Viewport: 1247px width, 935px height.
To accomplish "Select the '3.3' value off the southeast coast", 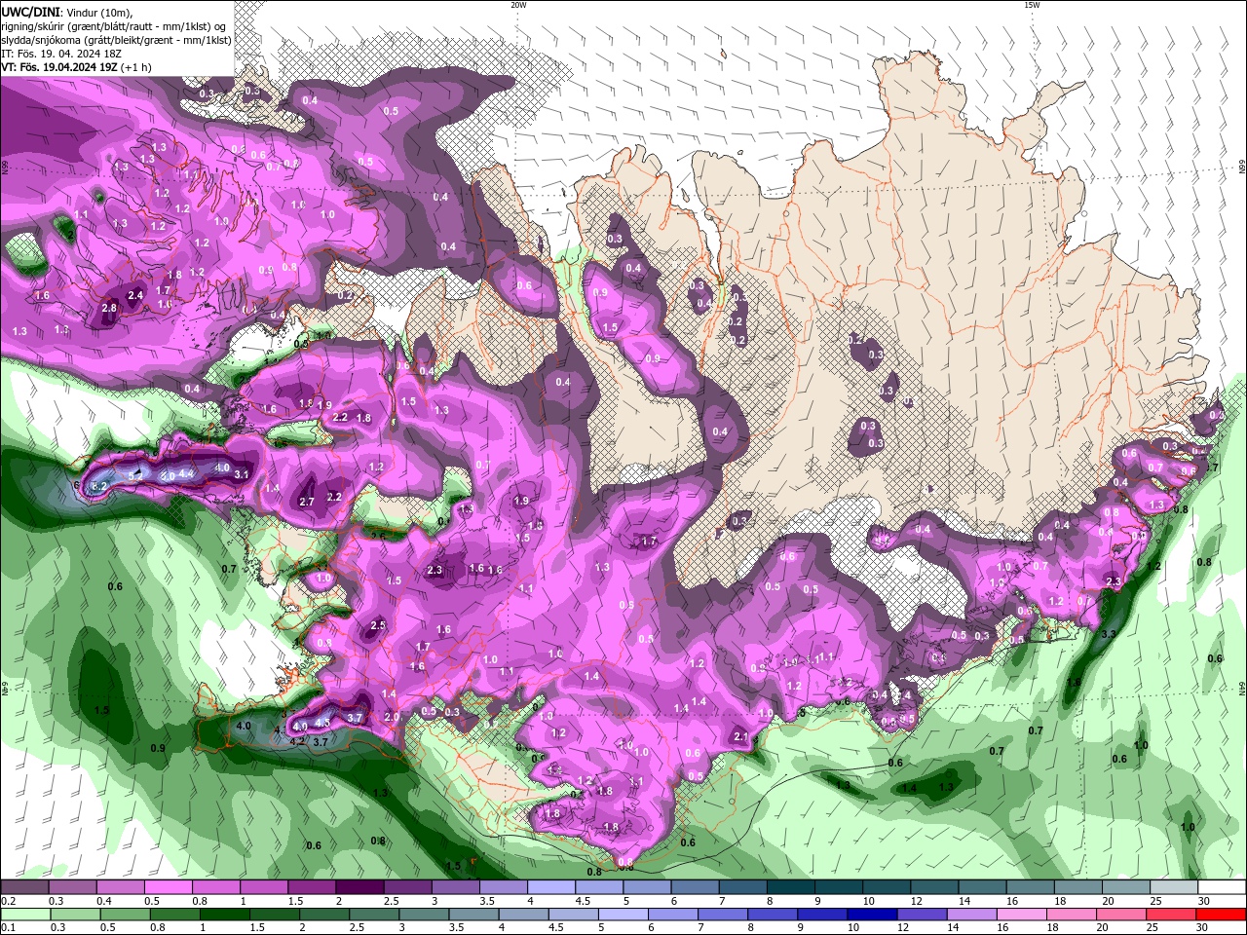I will pos(1109,634).
